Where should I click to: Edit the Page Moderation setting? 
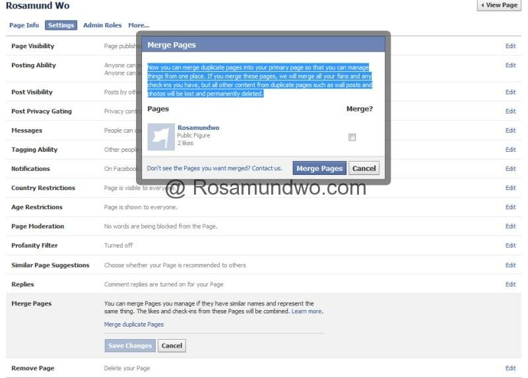510,226
